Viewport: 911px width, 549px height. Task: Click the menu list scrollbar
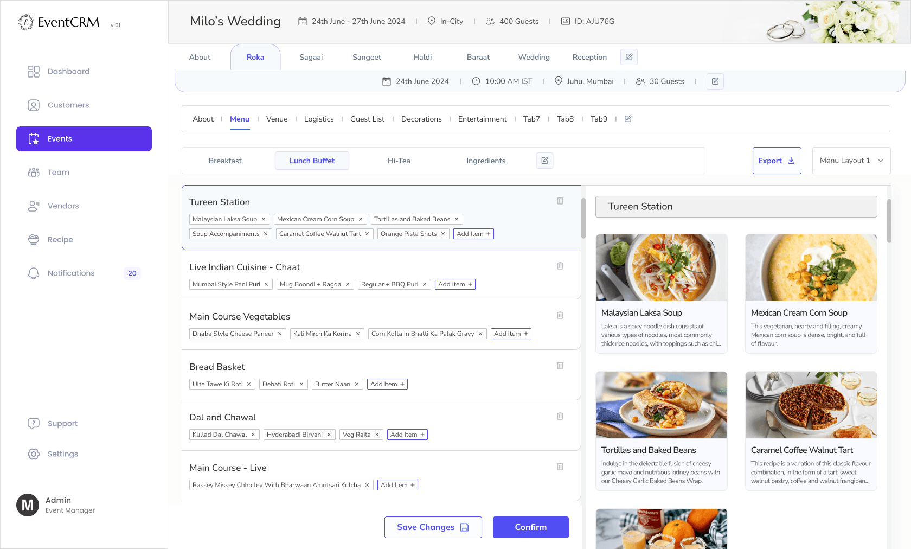(x=583, y=218)
